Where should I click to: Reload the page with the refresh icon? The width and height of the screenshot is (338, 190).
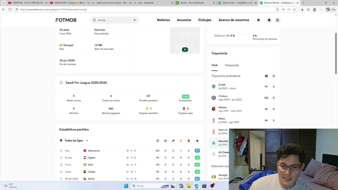pyautogui.click(x=10, y=9)
